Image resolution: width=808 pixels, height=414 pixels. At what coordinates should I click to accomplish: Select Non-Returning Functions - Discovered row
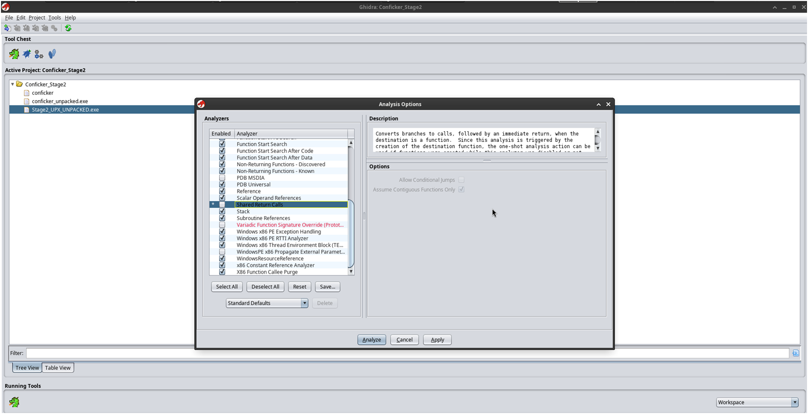pos(279,164)
